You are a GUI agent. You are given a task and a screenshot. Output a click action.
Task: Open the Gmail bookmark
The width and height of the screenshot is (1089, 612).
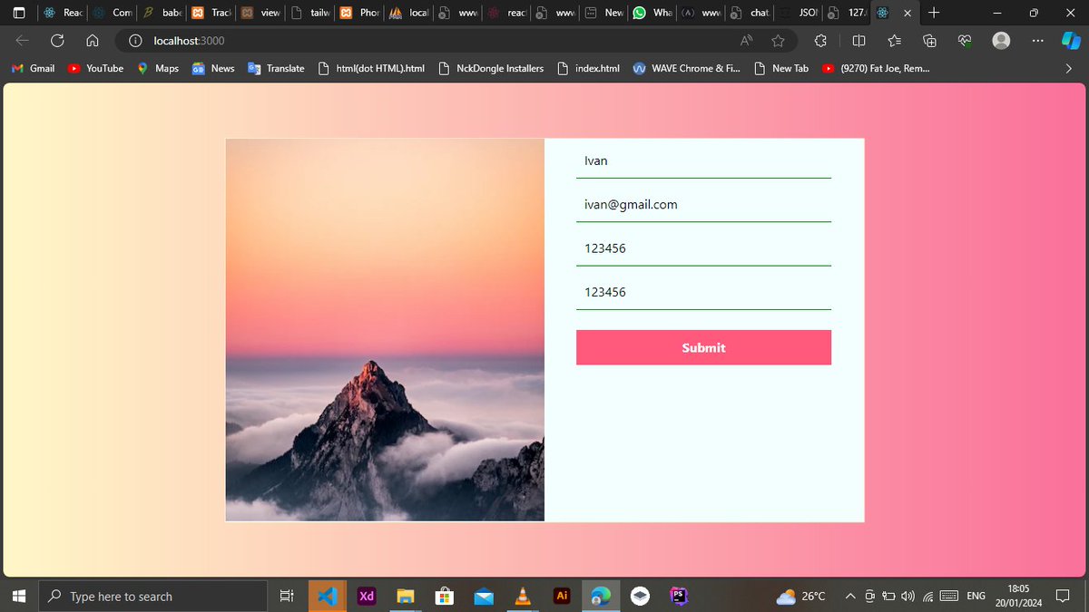[33, 67]
